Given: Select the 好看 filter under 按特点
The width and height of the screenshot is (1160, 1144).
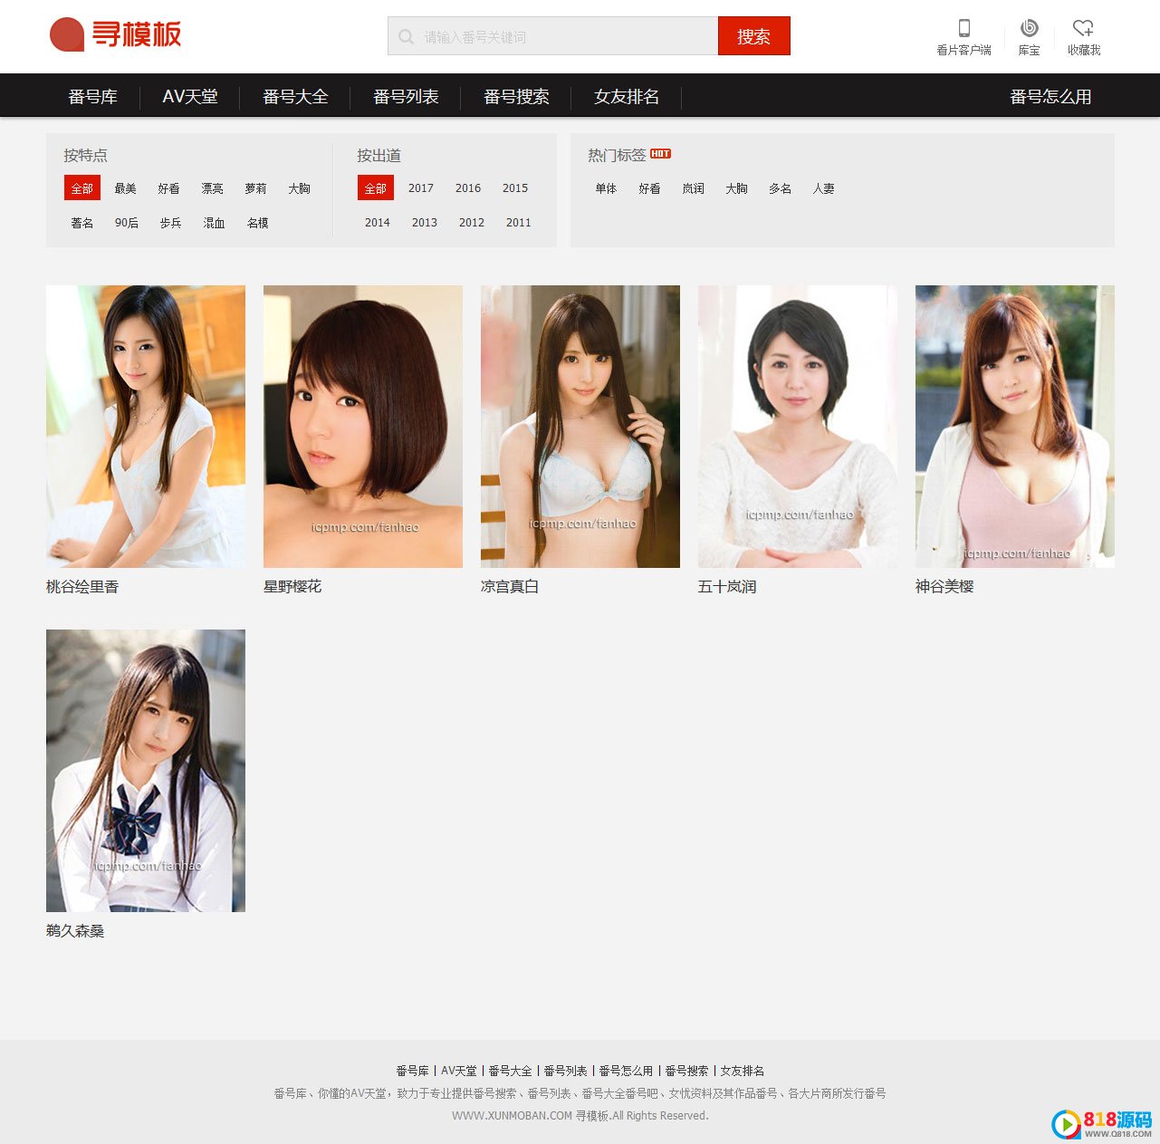Looking at the screenshot, I should (169, 188).
